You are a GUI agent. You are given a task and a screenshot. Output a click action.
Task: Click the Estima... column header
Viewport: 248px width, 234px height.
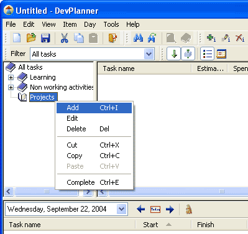[209, 68]
